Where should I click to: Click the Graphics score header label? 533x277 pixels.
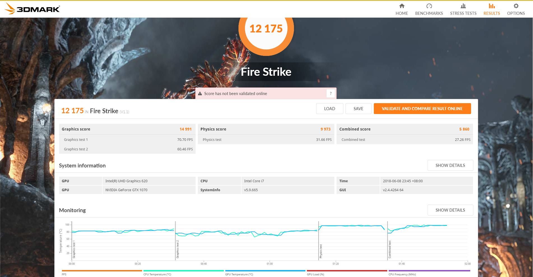tap(76, 129)
